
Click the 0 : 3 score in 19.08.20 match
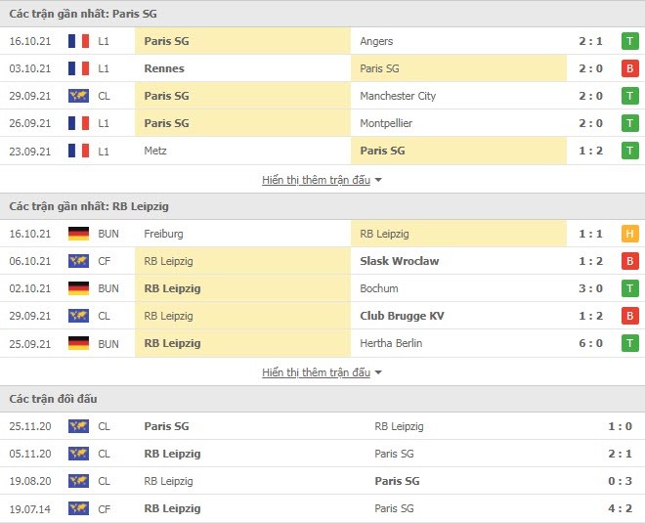coord(620,481)
